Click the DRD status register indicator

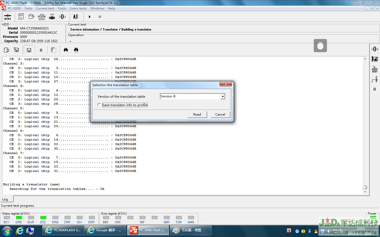[19, 218]
